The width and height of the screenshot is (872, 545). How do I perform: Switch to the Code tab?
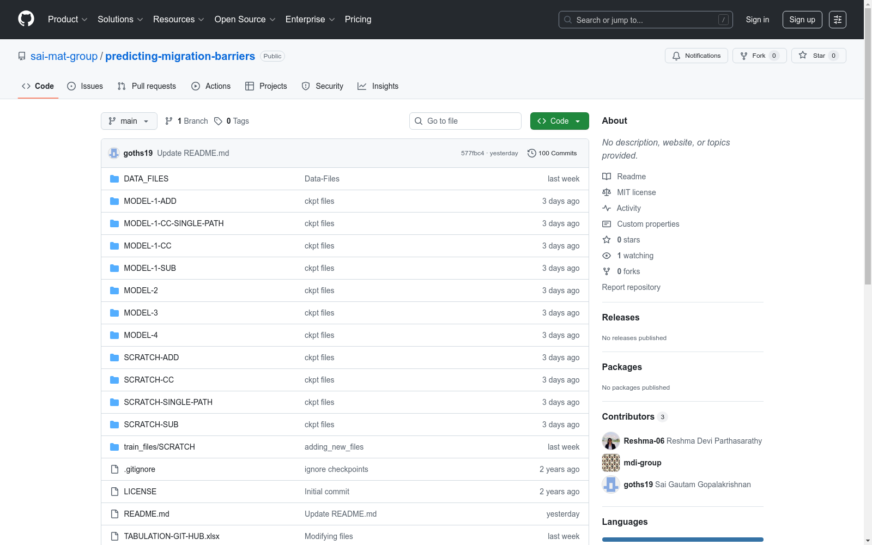38,86
